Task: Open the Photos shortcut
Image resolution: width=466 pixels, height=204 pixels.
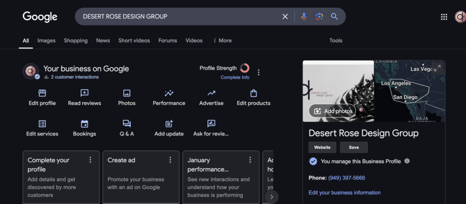Action: point(127,98)
